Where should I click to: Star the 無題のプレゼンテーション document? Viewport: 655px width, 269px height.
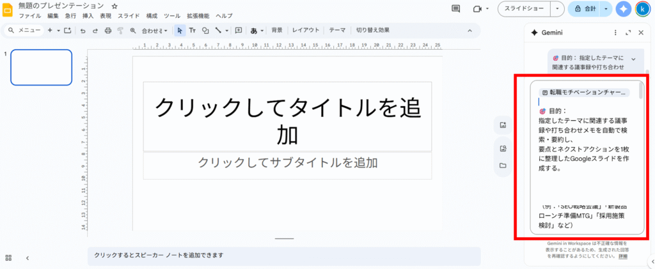tap(114, 6)
